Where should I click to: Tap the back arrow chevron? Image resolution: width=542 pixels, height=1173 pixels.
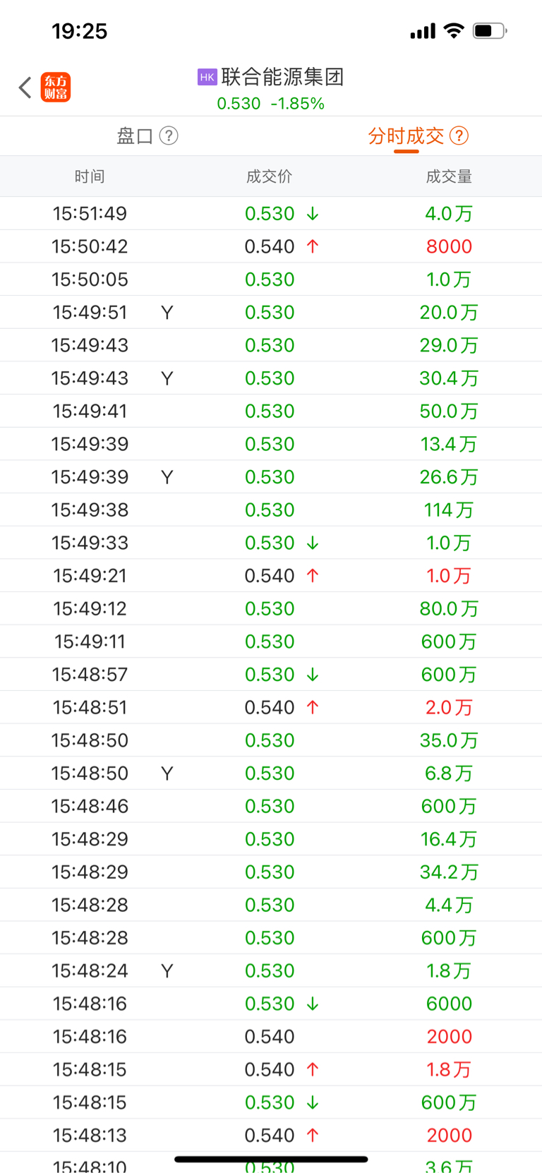click(x=25, y=88)
